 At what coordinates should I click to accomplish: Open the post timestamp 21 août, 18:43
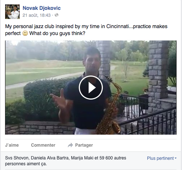point(36,15)
